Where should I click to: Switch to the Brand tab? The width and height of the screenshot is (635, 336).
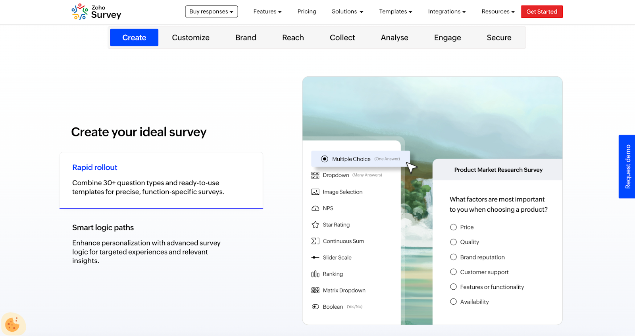tap(246, 38)
